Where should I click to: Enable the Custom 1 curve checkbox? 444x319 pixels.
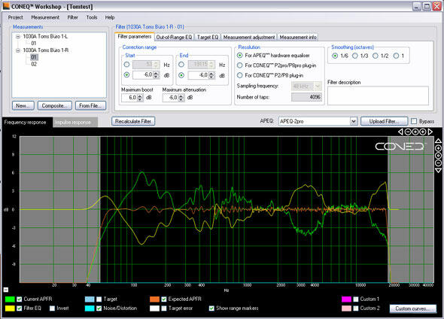coord(356,299)
